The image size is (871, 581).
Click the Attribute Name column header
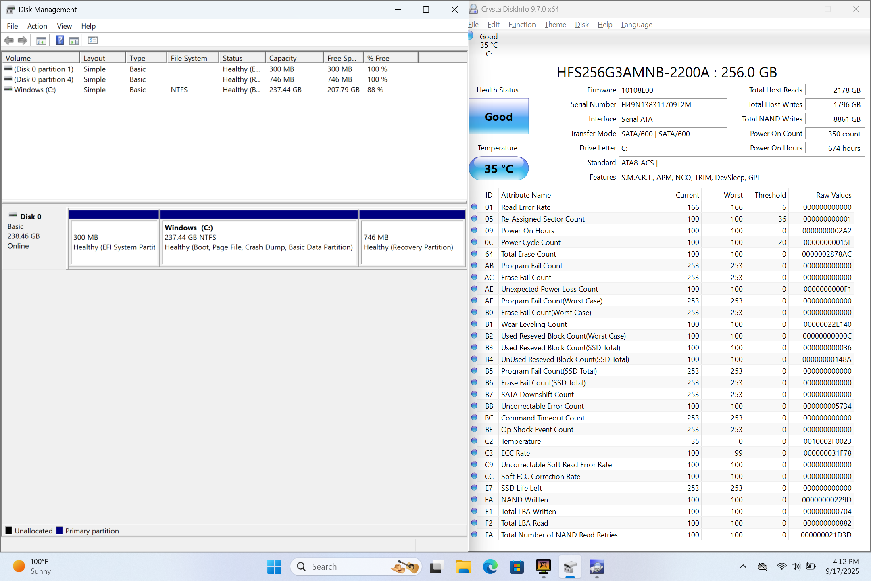[578, 195]
